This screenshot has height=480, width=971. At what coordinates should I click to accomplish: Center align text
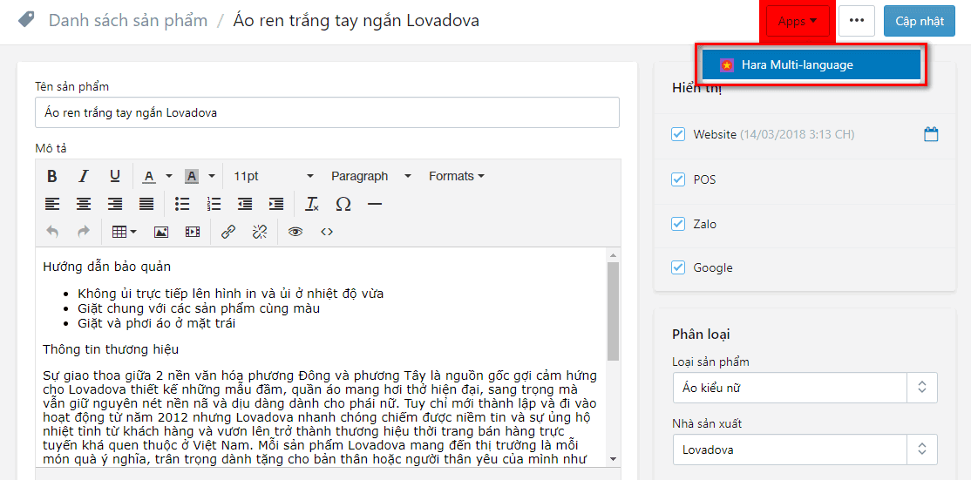[84, 204]
